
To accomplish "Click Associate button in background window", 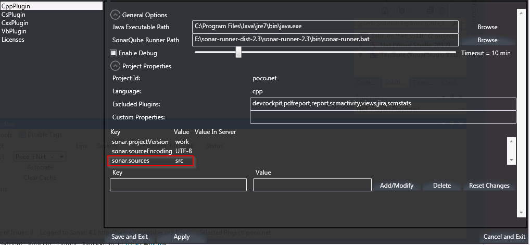I will click(40, 167).
